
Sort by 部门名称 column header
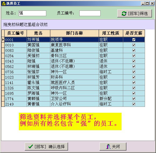point(75,33)
